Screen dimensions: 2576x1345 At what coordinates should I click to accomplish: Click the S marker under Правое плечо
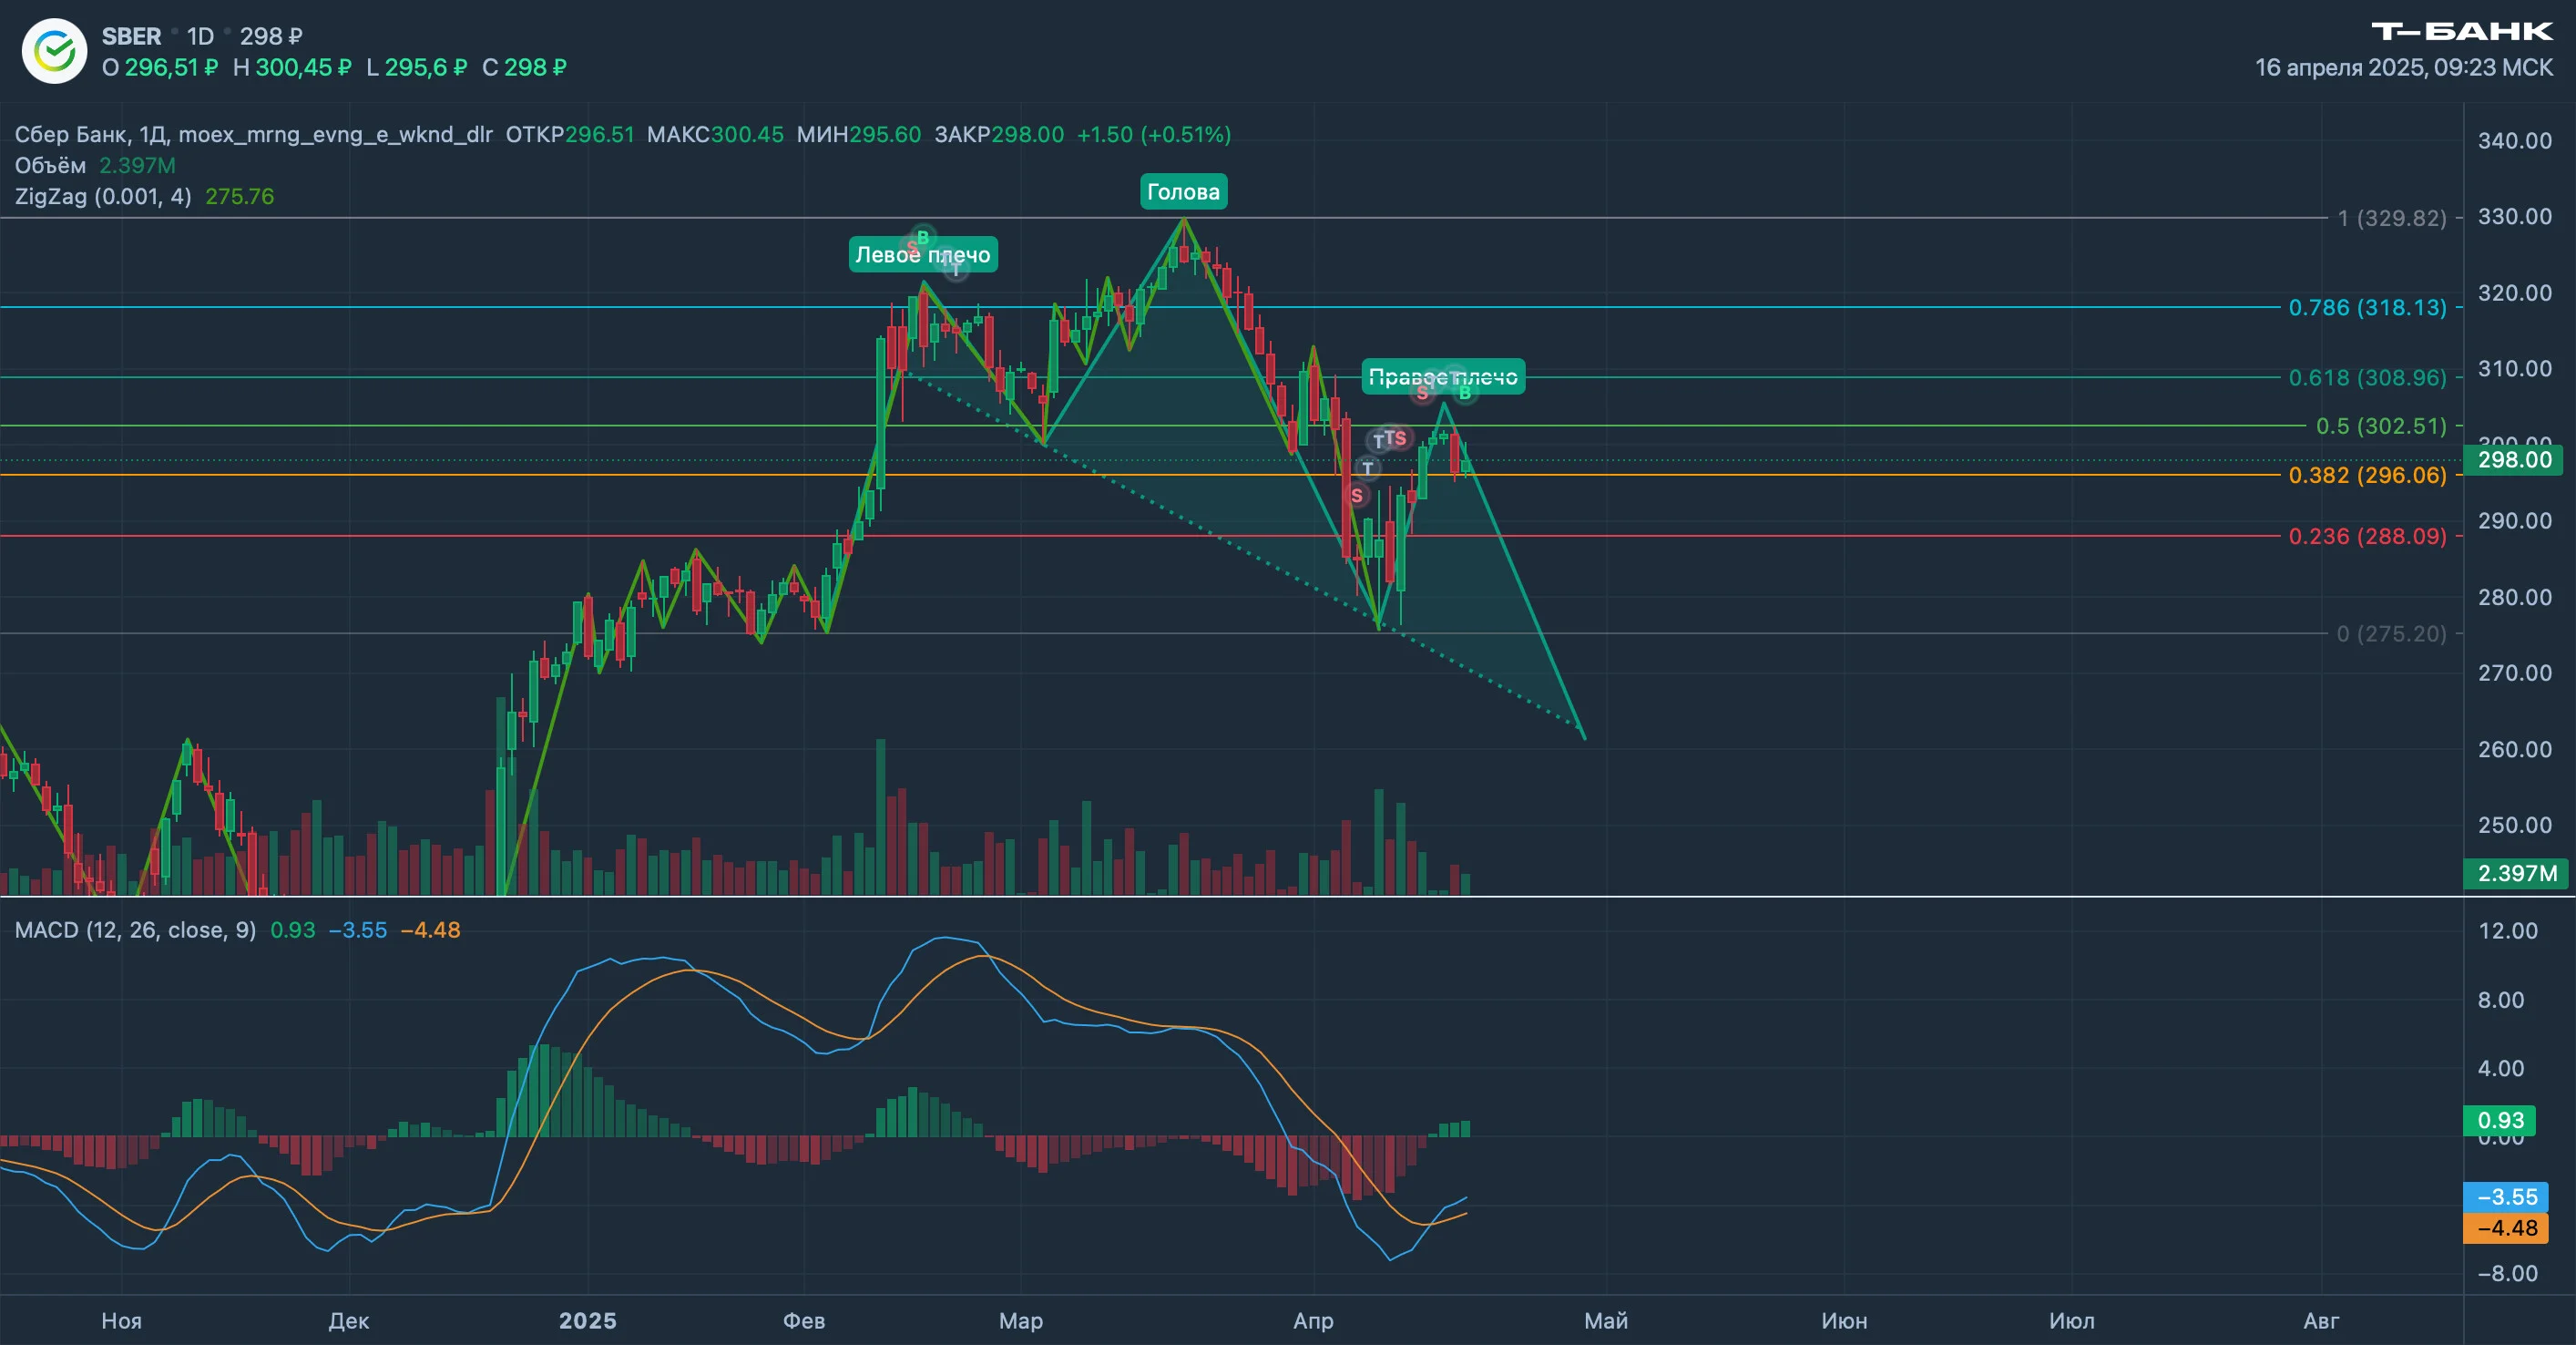(1422, 392)
